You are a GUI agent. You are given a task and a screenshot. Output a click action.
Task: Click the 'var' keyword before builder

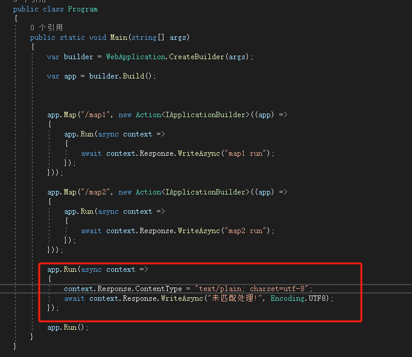coord(53,57)
